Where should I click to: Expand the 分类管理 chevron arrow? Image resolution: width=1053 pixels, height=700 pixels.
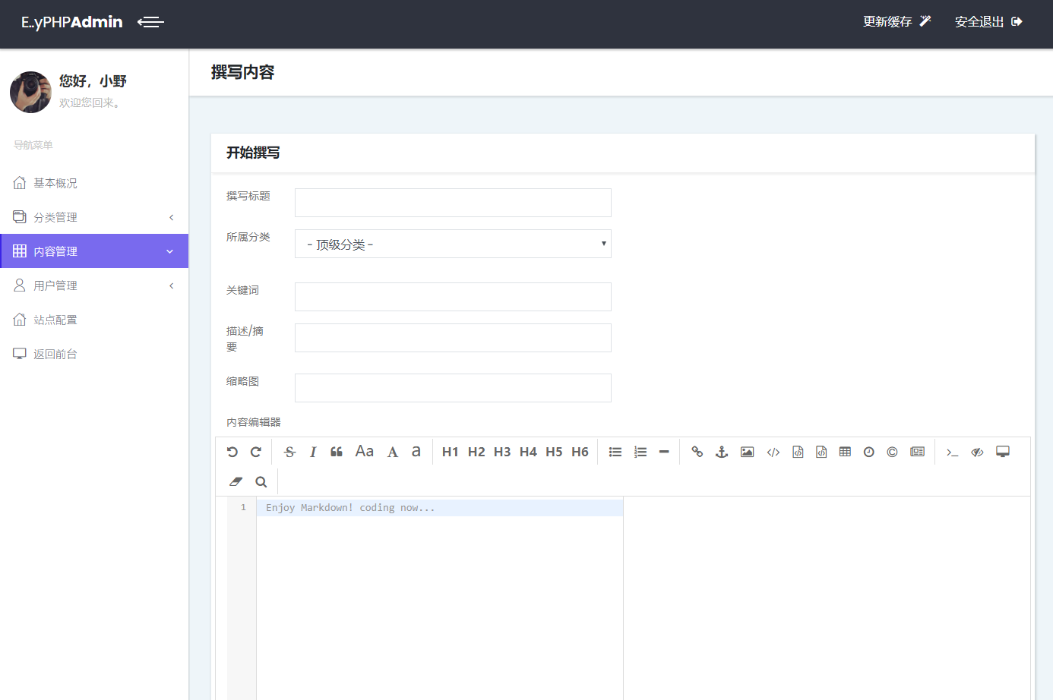point(171,217)
